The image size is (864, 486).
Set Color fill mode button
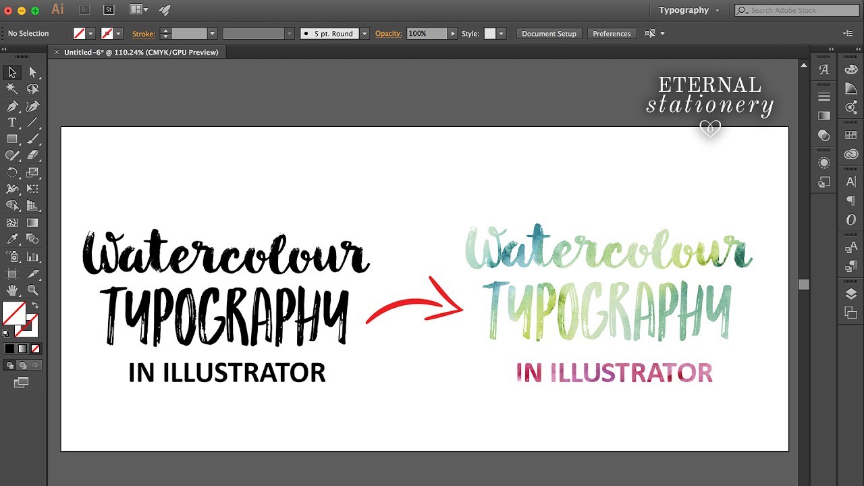point(9,349)
